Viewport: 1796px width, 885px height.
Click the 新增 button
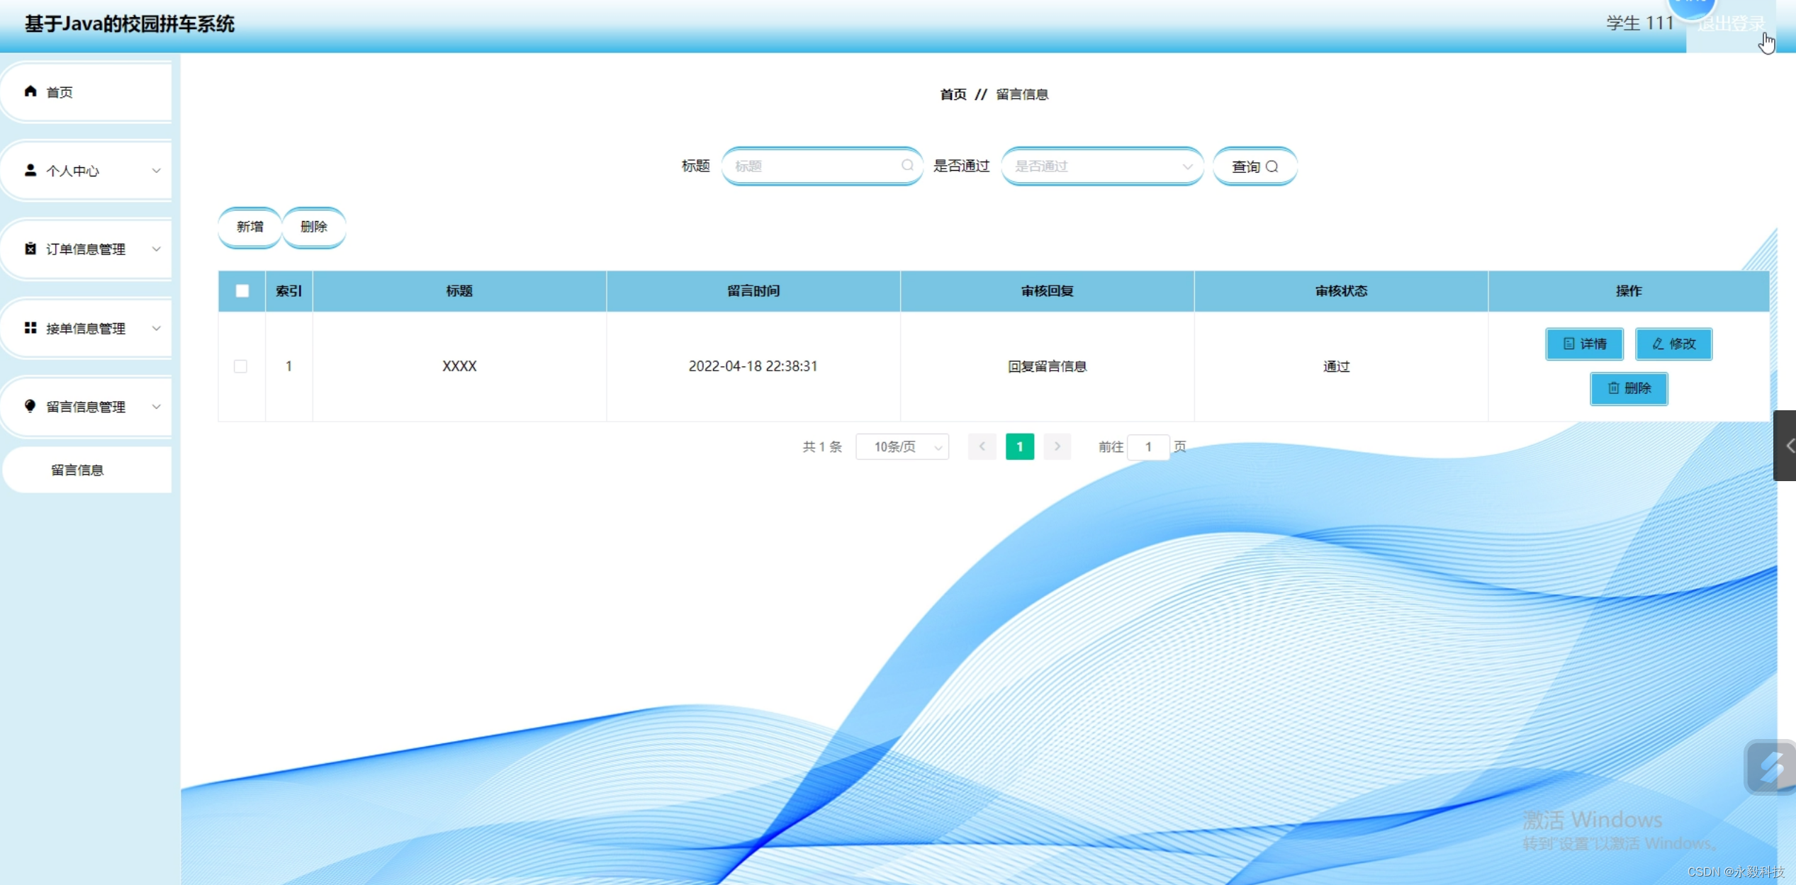(249, 227)
